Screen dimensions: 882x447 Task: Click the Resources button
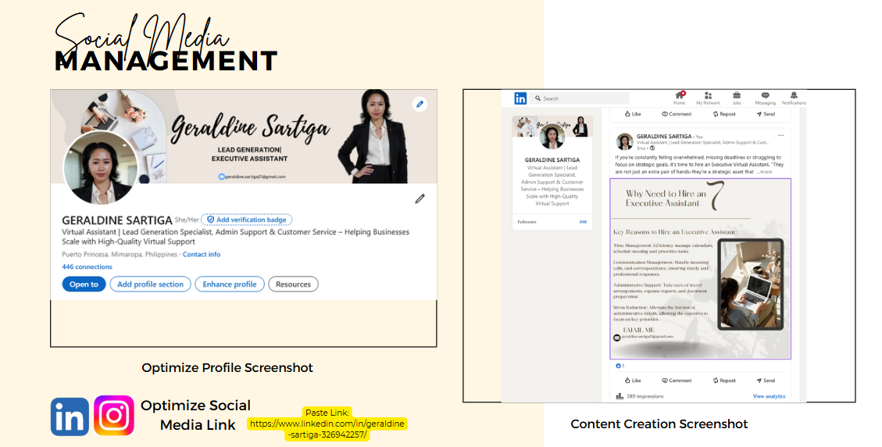pos(293,284)
